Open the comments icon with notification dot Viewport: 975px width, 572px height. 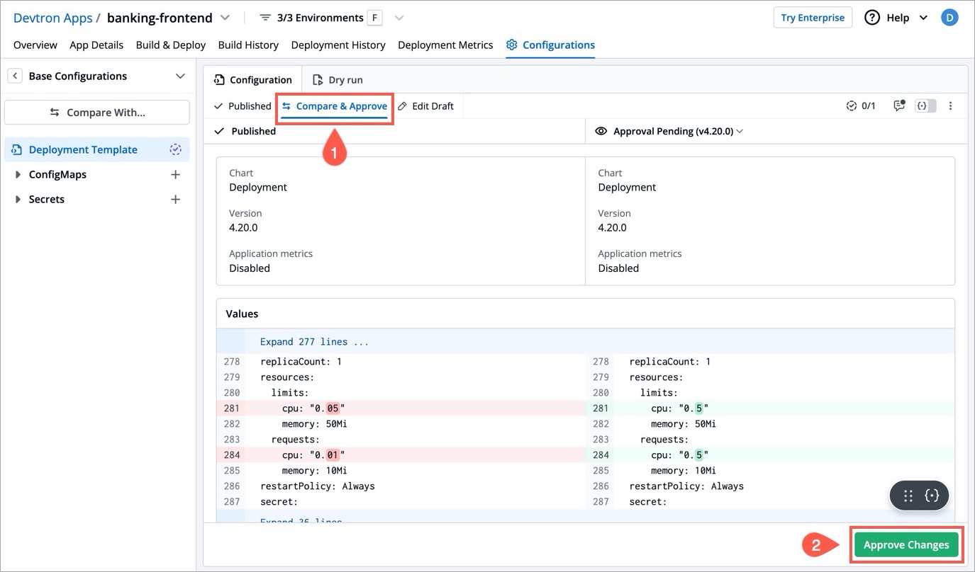899,105
